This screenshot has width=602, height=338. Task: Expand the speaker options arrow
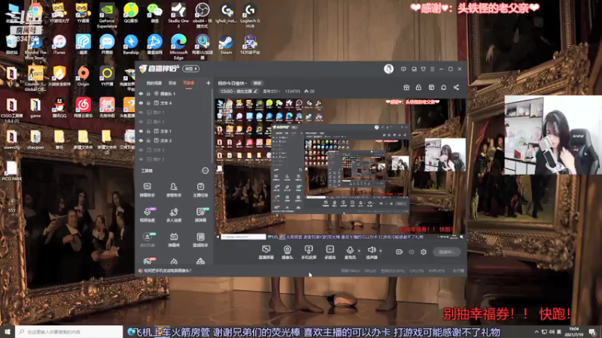click(381, 251)
